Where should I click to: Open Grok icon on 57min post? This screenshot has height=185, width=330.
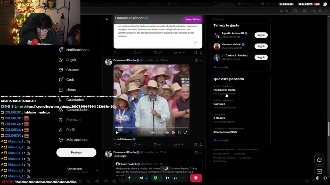click(x=196, y=152)
